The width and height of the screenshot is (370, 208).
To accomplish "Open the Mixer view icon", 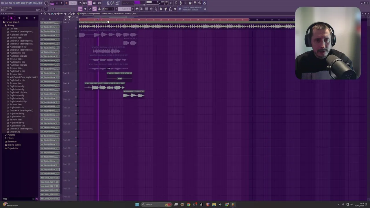I will coord(151,9).
